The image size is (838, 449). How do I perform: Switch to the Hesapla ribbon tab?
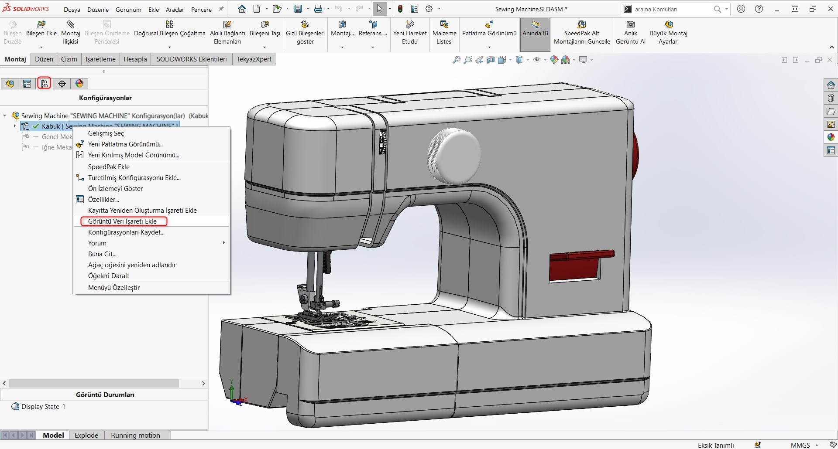pyautogui.click(x=135, y=59)
